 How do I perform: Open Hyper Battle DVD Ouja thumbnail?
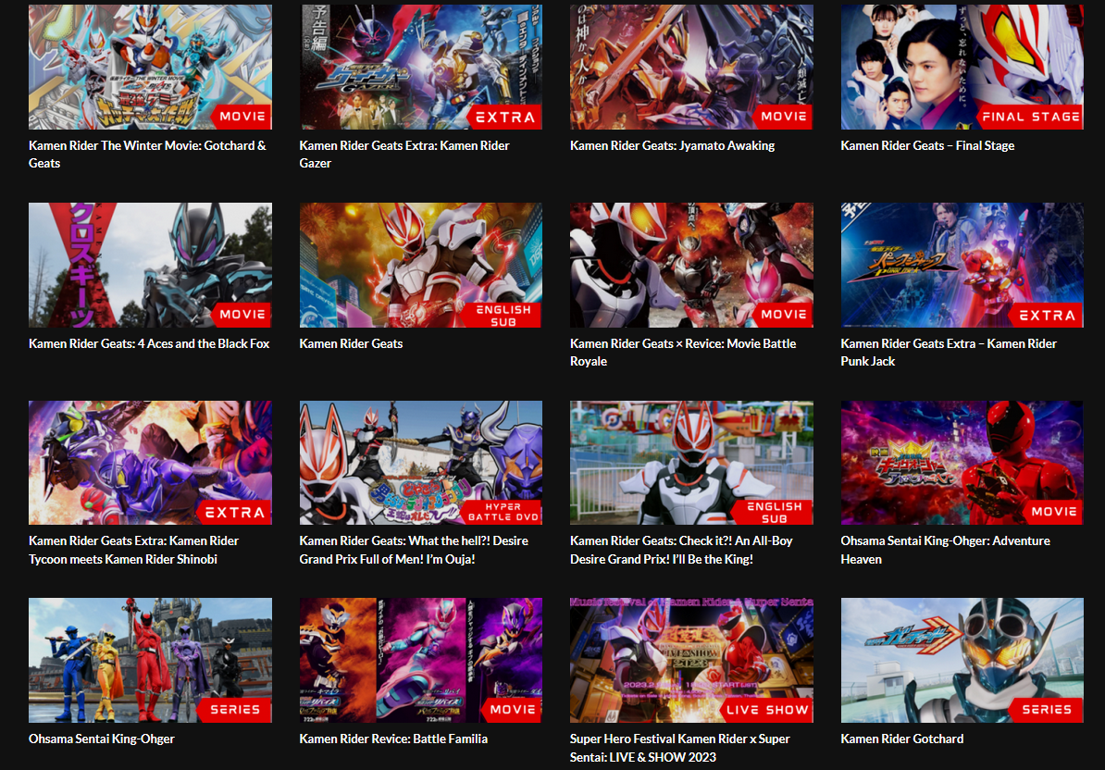click(421, 463)
